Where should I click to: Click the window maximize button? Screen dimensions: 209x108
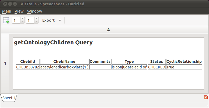pyautogui.click(x=16, y=4)
